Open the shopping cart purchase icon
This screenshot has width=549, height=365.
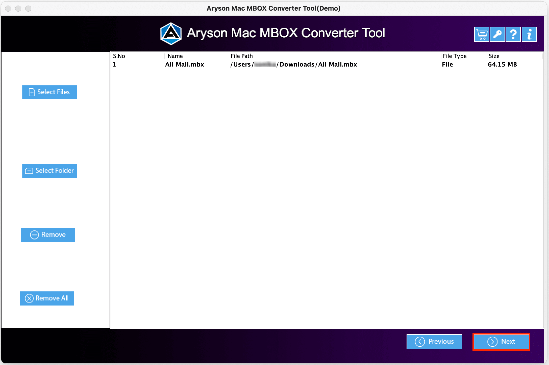(x=482, y=34)
